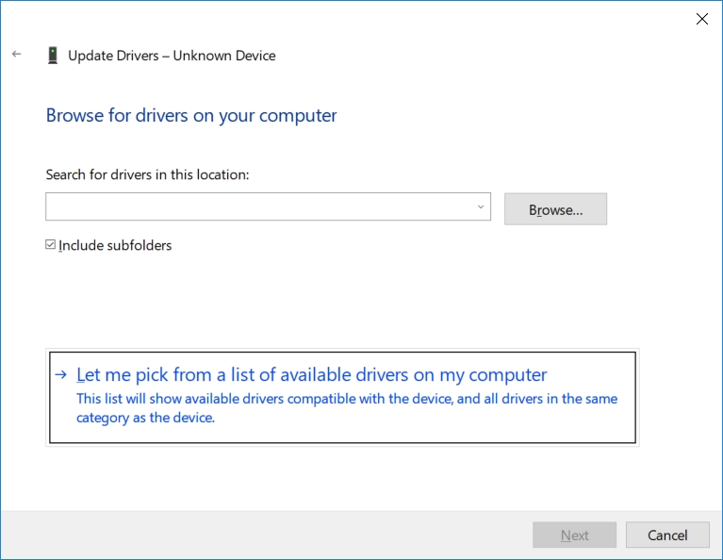The width and height of the screenshot is (723, 560).
Task: Click the Next button
Action: pyautogui.click(x=574, y=535)
